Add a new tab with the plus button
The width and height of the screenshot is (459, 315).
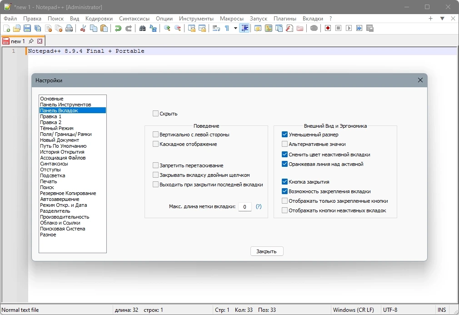pos(431,19)
